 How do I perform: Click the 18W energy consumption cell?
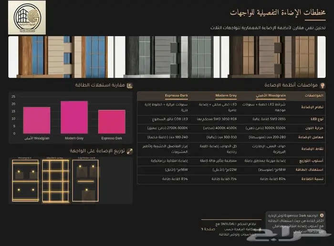click(x=272, y=170)
